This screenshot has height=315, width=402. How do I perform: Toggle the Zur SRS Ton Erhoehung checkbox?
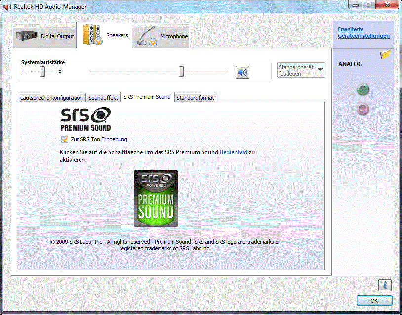65,139
